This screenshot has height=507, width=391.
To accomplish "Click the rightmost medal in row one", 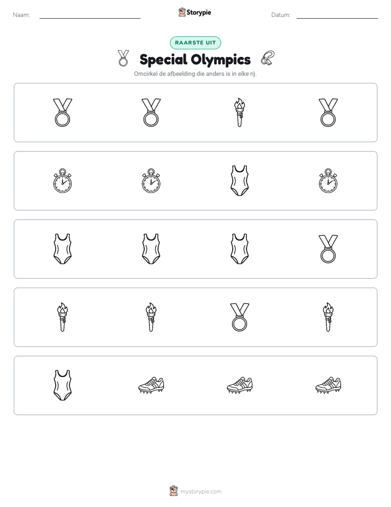I will [x=328, y=112].
